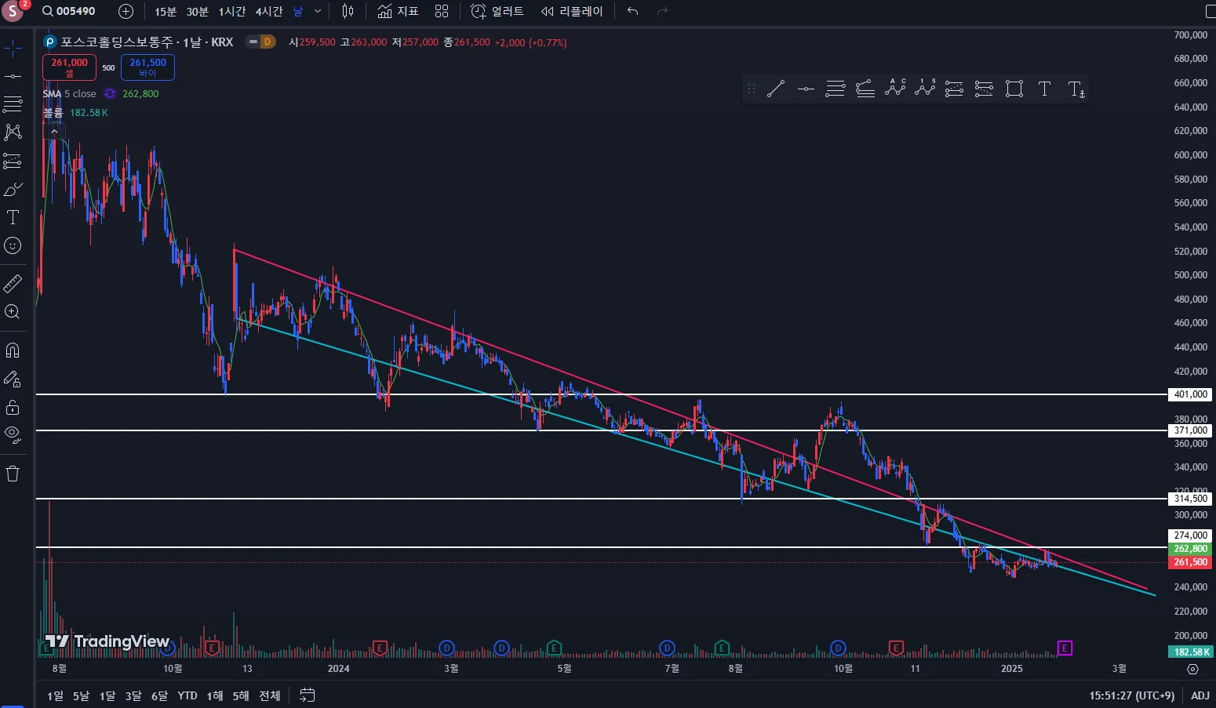The width and height of the screenshot is (1216, 708).
Task: Set date range to 3달
Action: coord(133,695)
